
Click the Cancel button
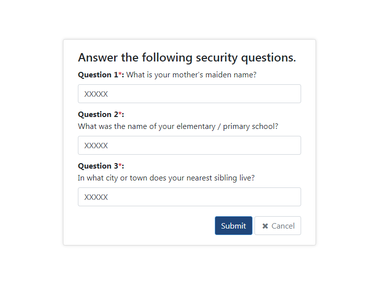pyautogui.click(x=278, y=226)
